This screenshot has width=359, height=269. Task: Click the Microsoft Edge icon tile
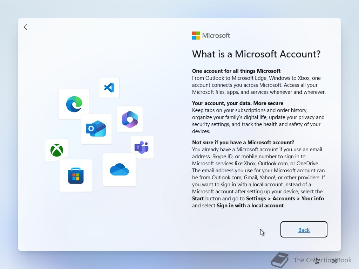coord(74,104)
